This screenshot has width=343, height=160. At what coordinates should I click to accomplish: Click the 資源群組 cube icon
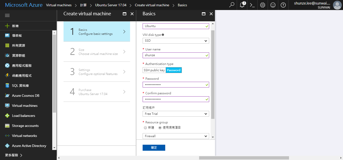7,55
